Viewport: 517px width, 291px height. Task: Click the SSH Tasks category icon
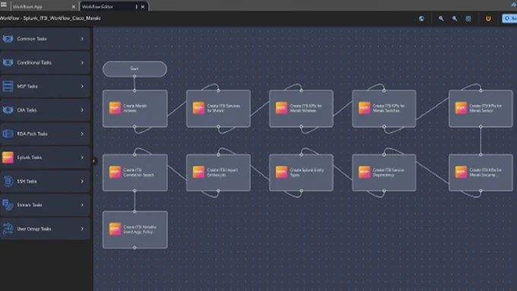click(x=8, y=181)
